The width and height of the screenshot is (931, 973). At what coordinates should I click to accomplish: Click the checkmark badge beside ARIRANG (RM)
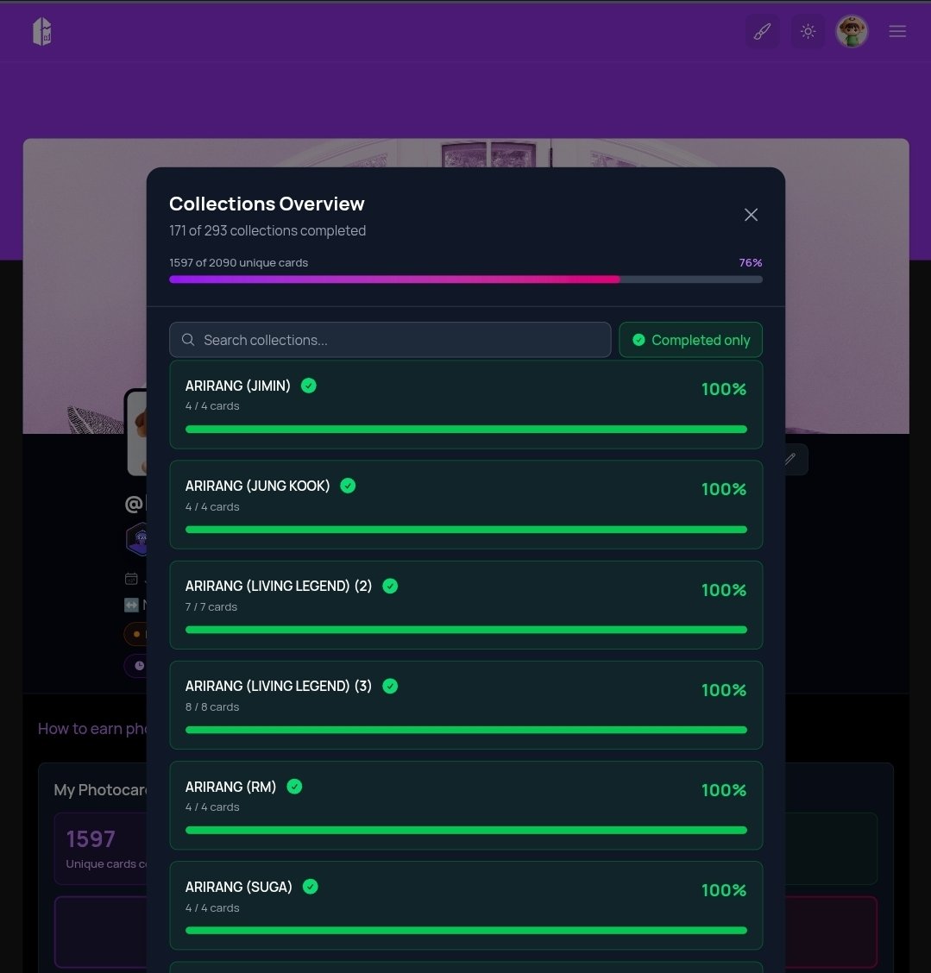[x=294, y=786]
